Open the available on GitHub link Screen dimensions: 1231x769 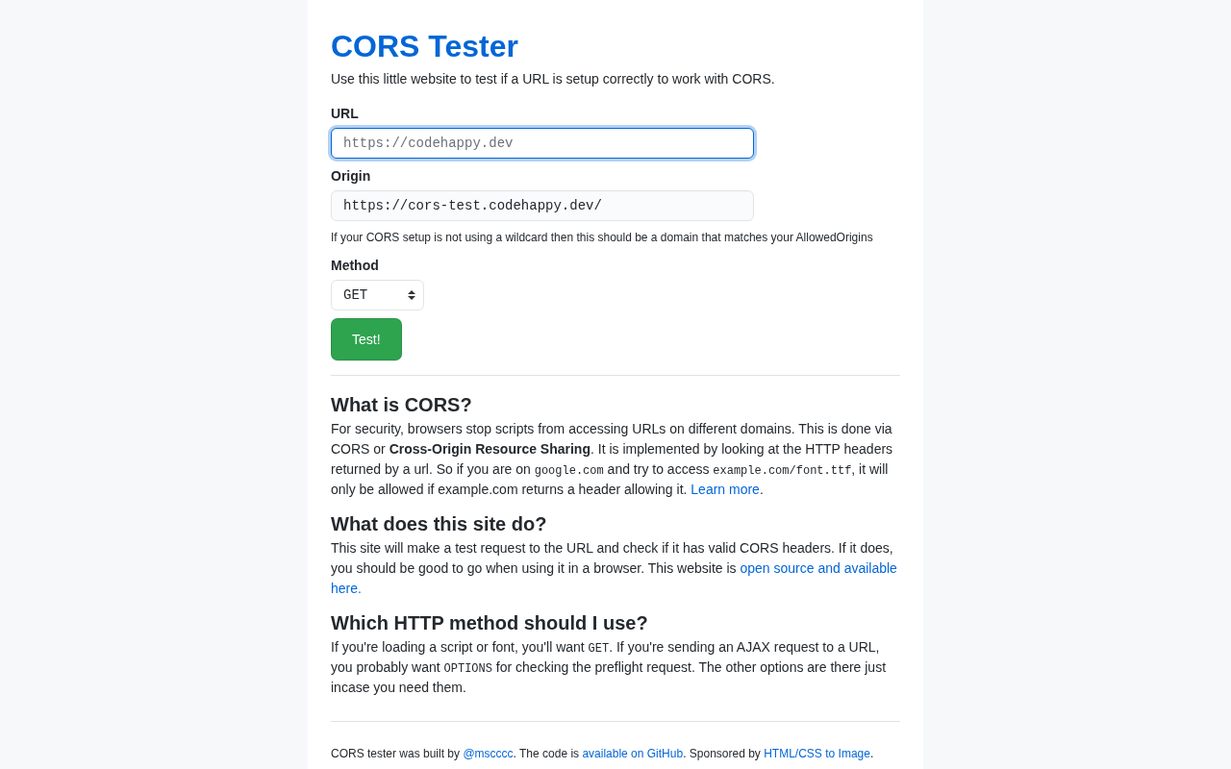coord(632,754)
